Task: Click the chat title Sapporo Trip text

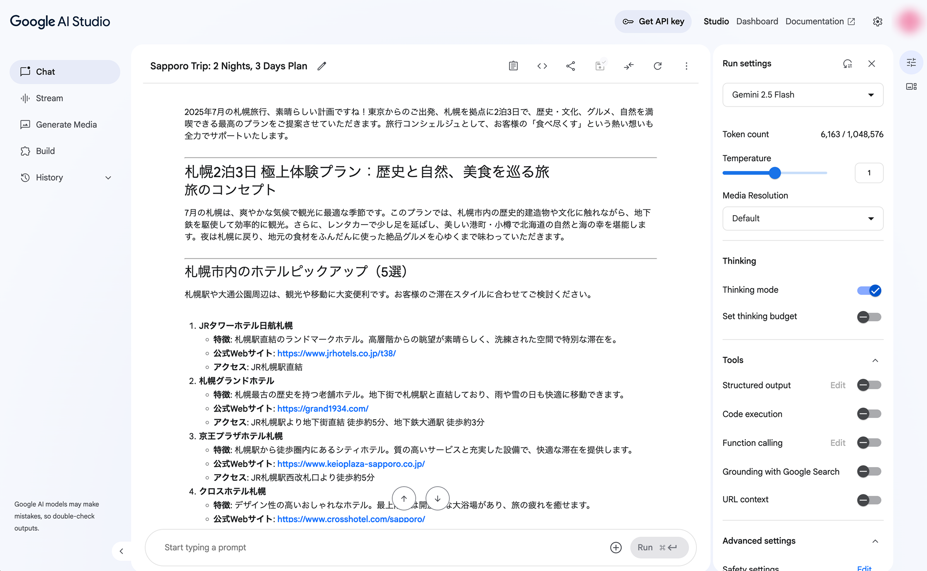Action: pyautogui.click(x=229, y=66)
